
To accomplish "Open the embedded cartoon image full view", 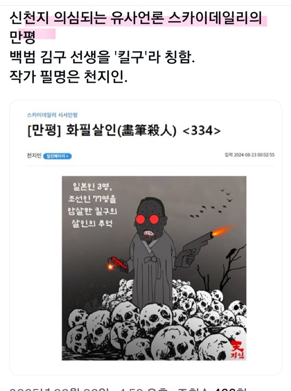I will pyautogui.click(x=154, y=268).
